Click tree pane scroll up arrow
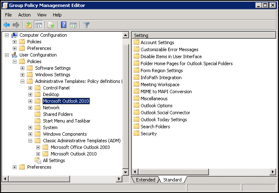279x193 pixels. tap(125, 35)
